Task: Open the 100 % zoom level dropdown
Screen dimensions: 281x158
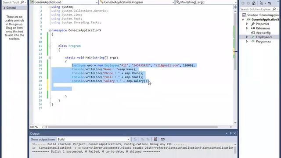Action: click(42, 127)
